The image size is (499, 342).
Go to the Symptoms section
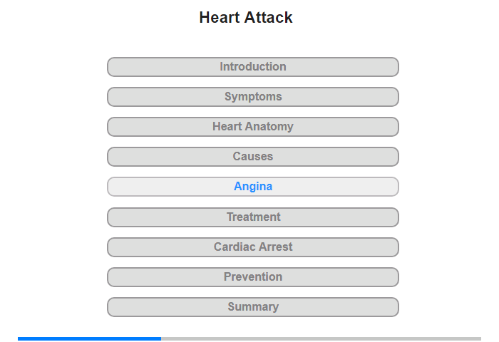click(253, 97)
